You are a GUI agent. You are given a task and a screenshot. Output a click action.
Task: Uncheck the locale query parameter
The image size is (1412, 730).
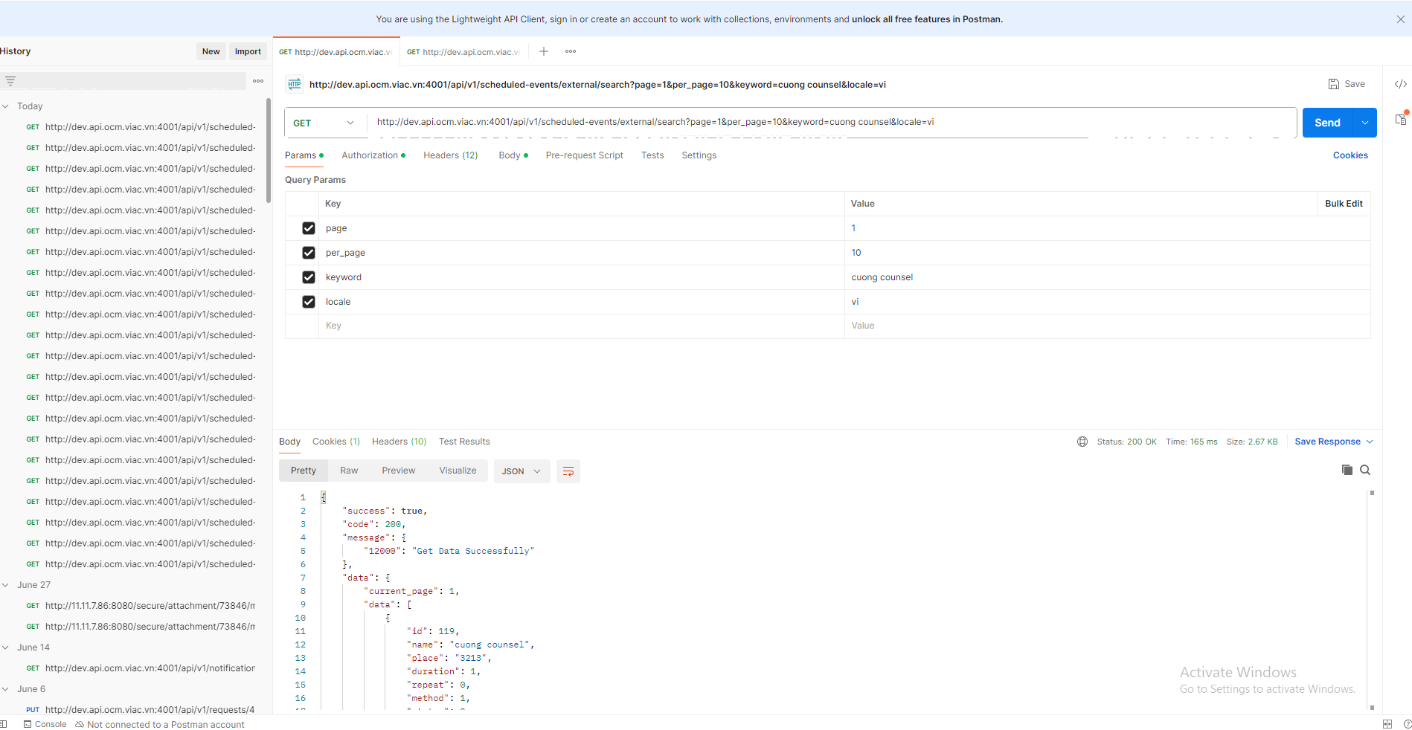click(x=309, y=302)
